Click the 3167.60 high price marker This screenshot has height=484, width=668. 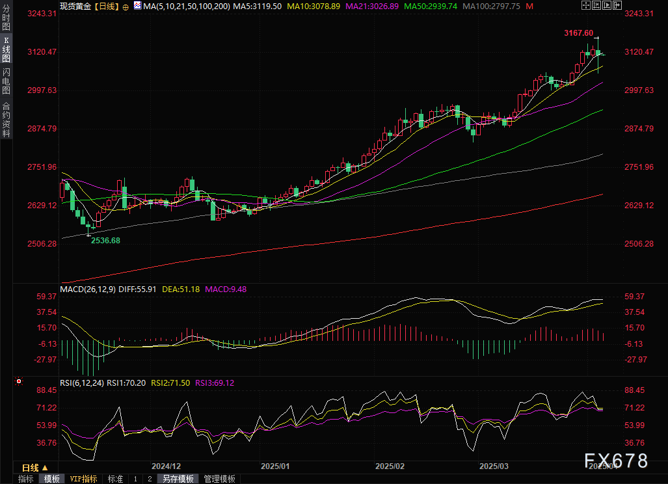point(578,33)
